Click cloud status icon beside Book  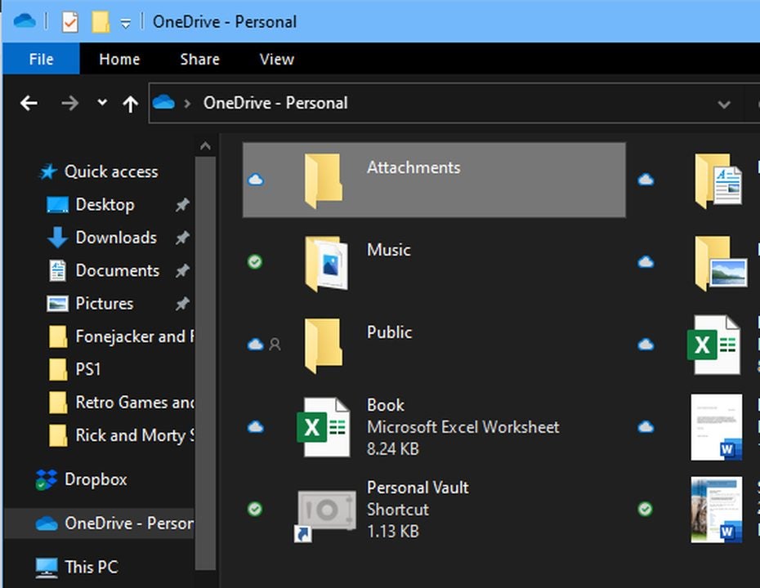click(256, 427)
